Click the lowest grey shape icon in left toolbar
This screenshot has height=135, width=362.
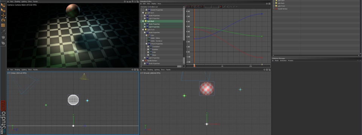pyautogui.click(x=3, y=43)
